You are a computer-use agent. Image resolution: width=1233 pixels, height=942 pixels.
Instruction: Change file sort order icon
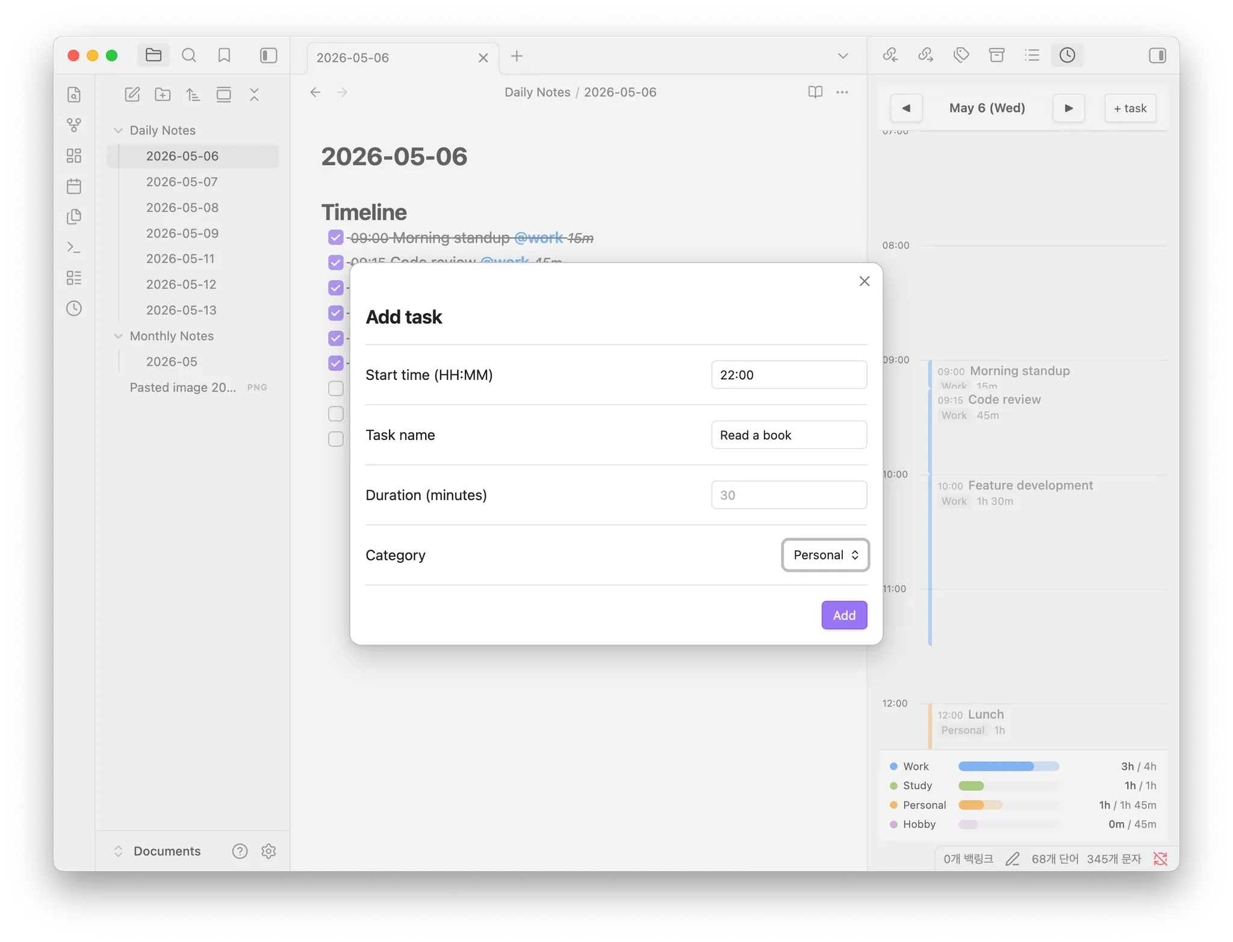pyautogui.click(x=193, y=95)
